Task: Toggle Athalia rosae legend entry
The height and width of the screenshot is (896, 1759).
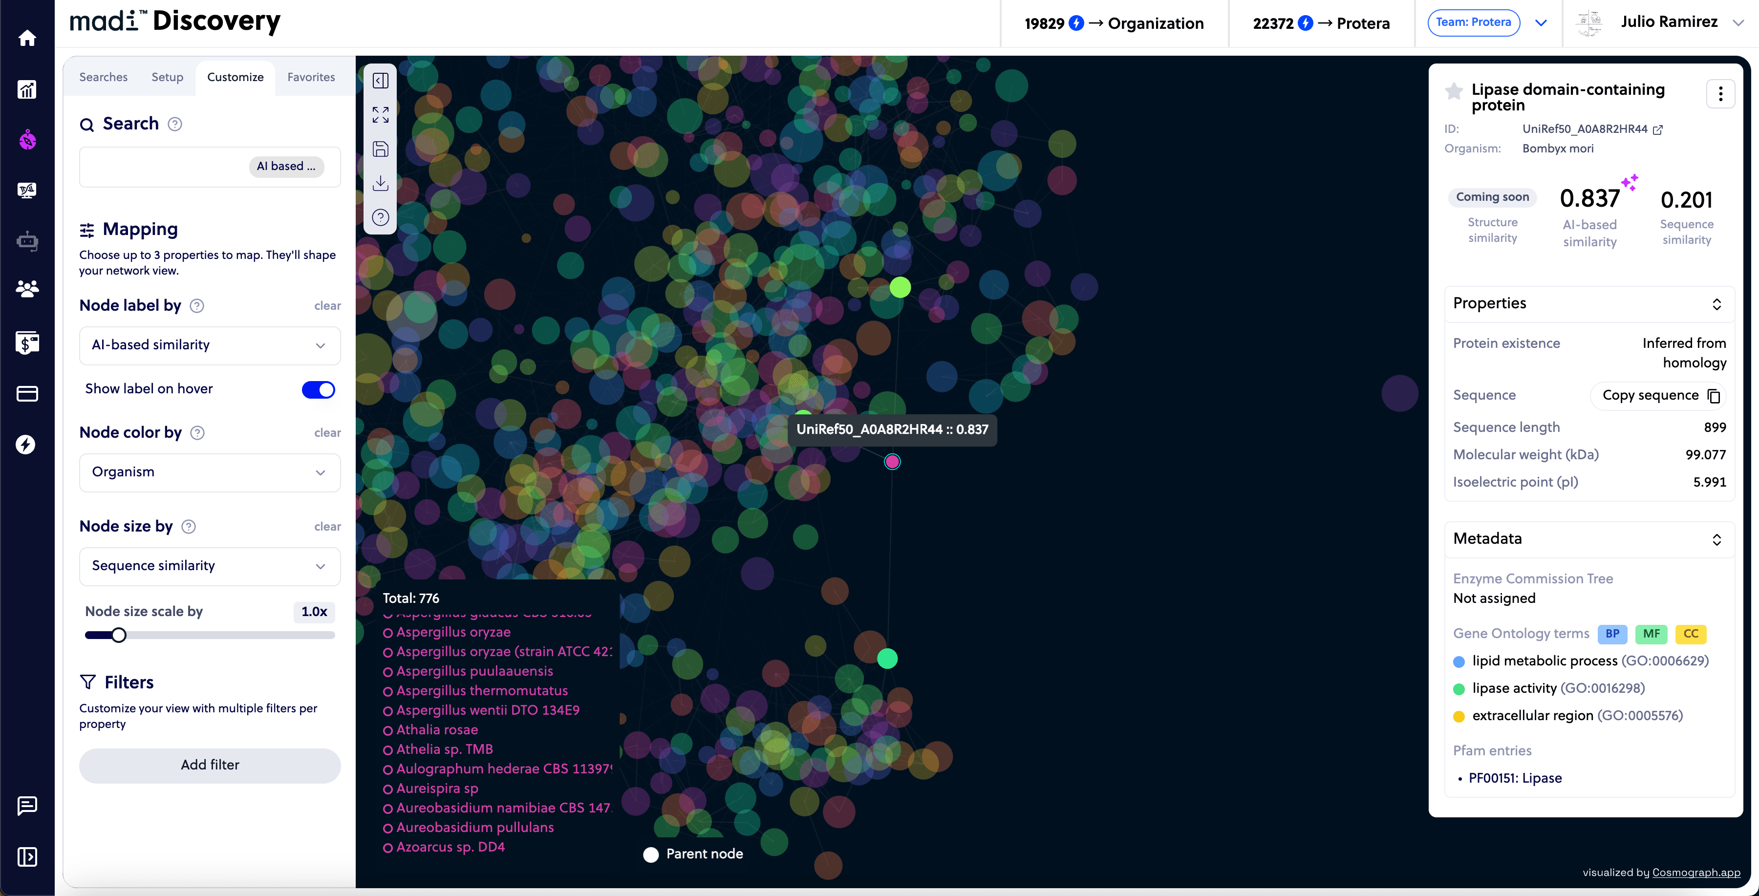Action: pos(431,730)
